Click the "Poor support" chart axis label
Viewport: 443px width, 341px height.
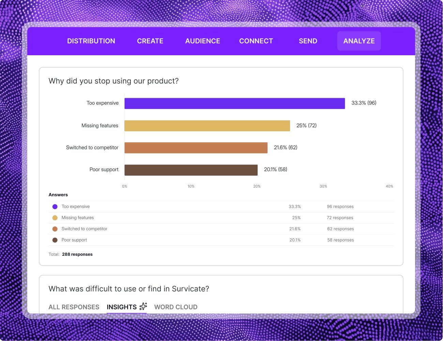[x=104, y=169]
